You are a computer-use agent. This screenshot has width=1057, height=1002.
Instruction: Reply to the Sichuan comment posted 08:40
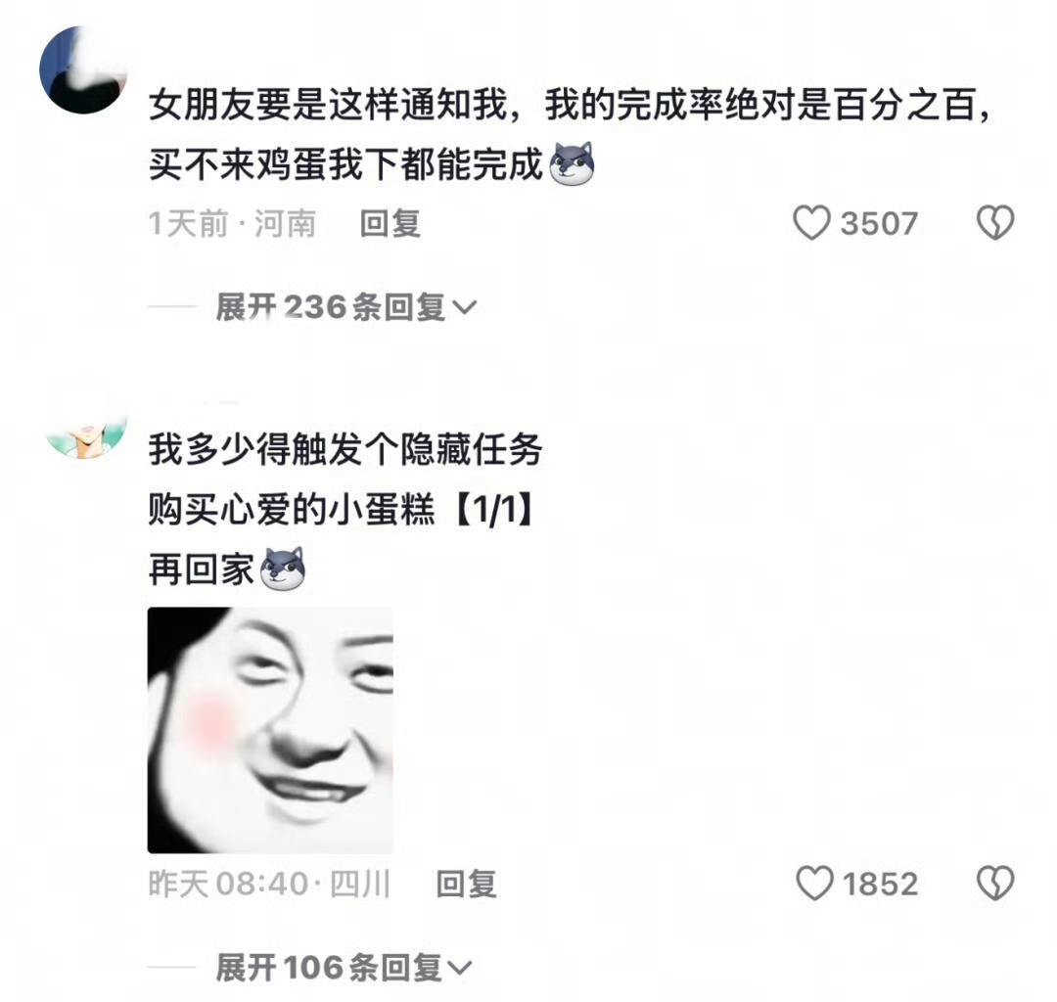tap(467, 884)
